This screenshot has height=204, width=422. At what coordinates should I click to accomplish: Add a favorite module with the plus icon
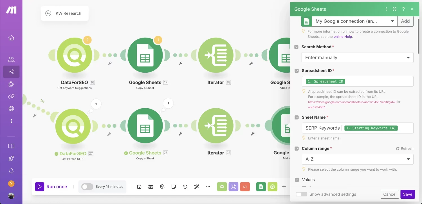click(x=284, y=187)
